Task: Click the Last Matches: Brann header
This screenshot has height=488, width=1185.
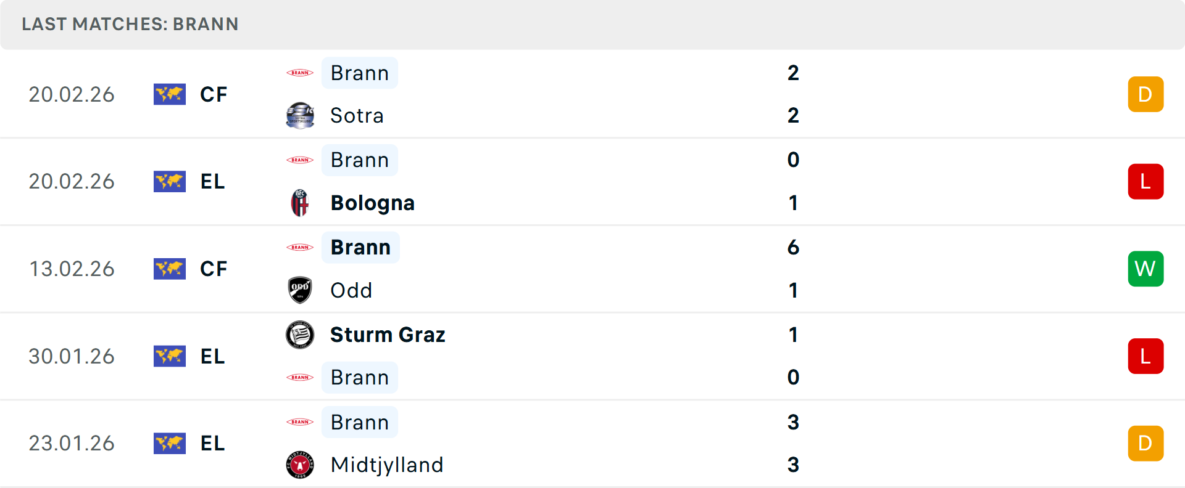Action: click(130, 24)
